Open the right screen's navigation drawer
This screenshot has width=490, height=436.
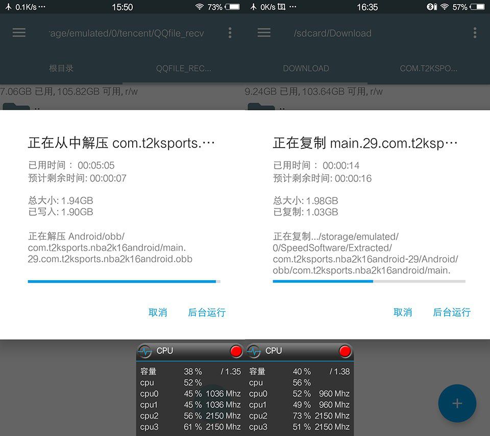click(x=264, y=33)
